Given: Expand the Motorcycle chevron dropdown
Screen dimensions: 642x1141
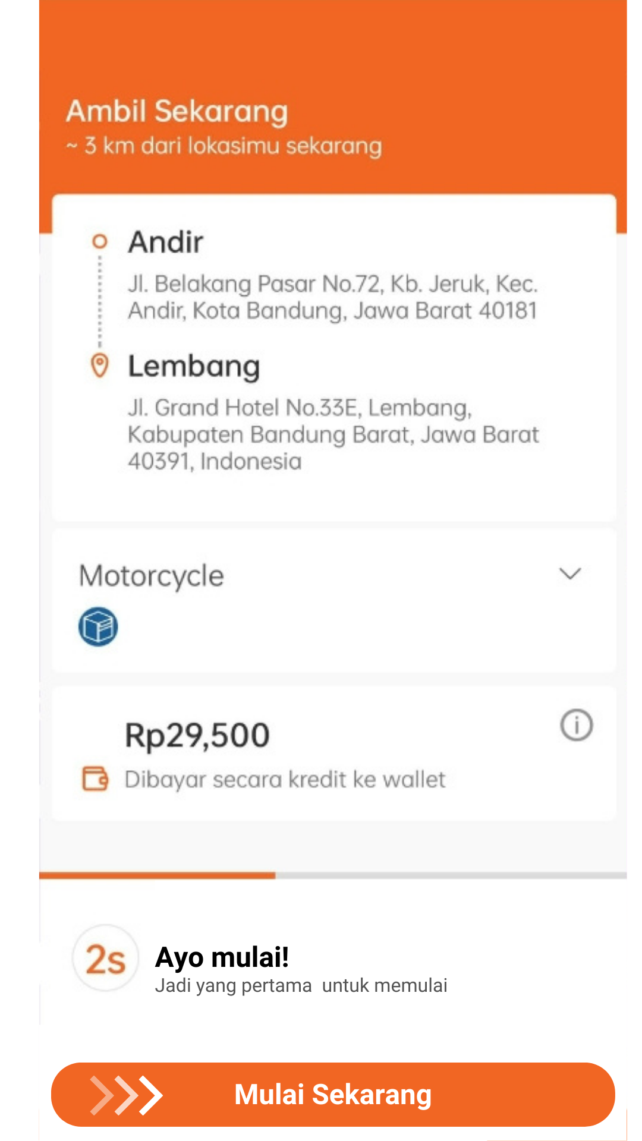Looking at the screenshot, I should pyautogui.click(x=570, y=574).
